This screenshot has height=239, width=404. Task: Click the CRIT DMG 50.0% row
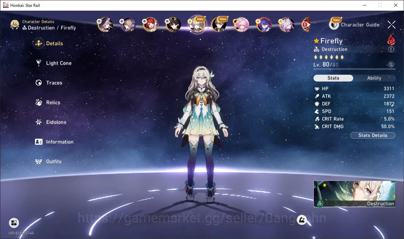pyautogui.click(x=354, y=126)
